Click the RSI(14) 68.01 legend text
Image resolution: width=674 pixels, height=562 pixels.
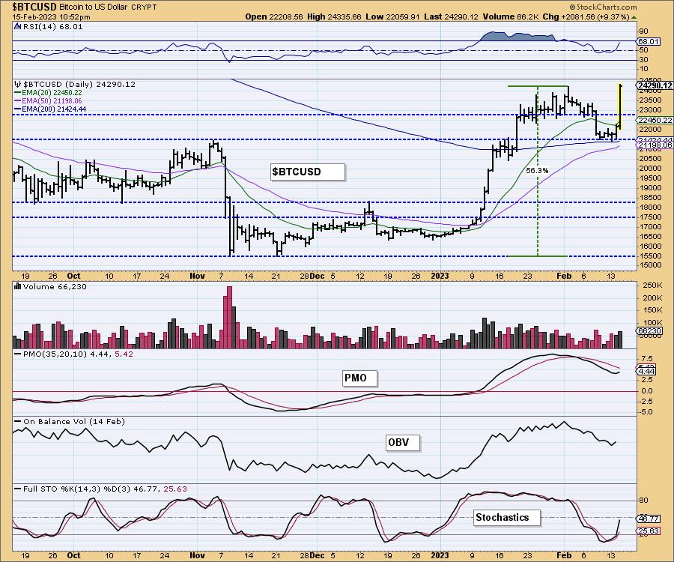53,27
